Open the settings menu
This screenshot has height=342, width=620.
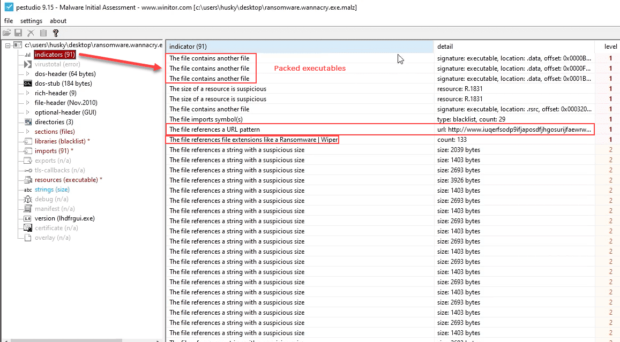point(31,21)
